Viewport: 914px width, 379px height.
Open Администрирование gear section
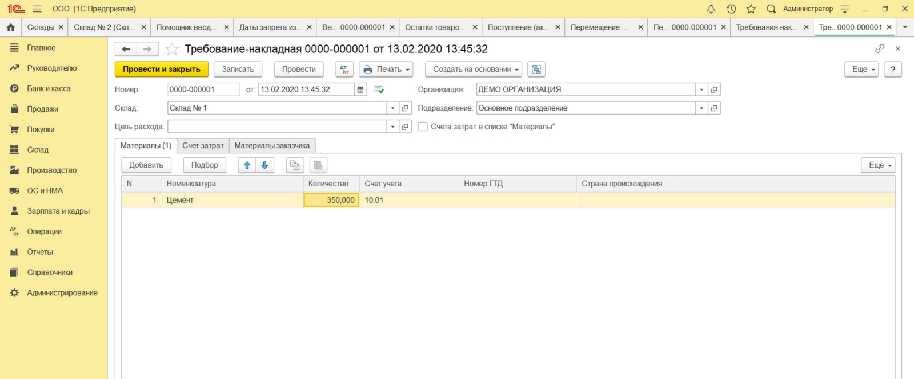(54, 292)
